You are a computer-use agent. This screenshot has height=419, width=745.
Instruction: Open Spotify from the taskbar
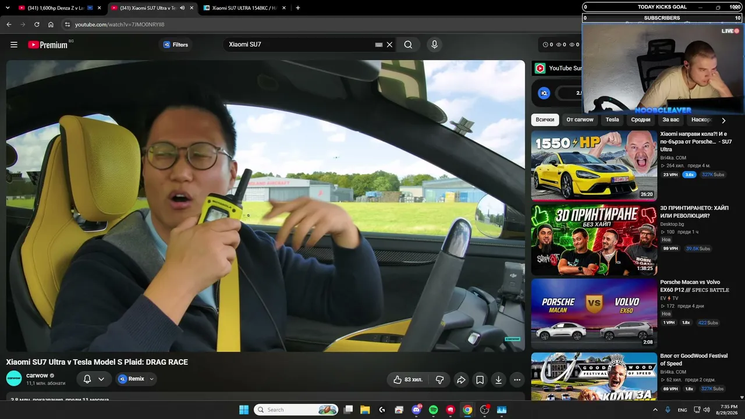(x=433, y=410)
